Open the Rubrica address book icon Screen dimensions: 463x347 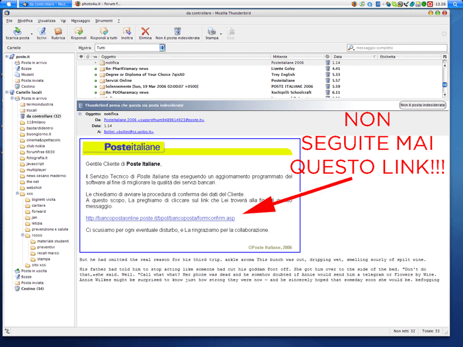pyautogui.click(x=58, y=31)
